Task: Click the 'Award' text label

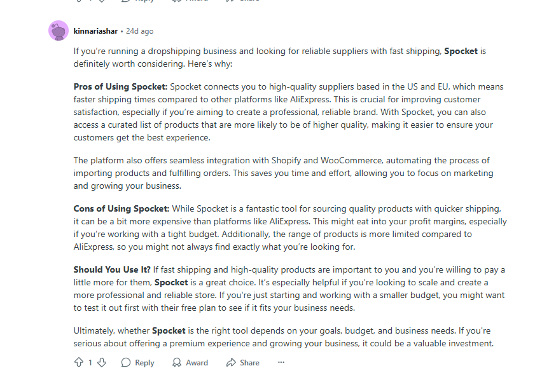Action: pos(197,363)
